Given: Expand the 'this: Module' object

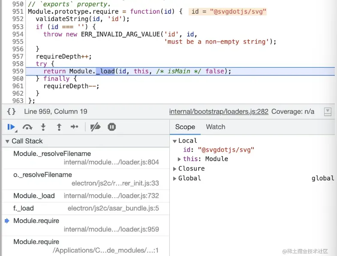Looking at the screenshot, I should pyautogui.click(x=179, y=159).
